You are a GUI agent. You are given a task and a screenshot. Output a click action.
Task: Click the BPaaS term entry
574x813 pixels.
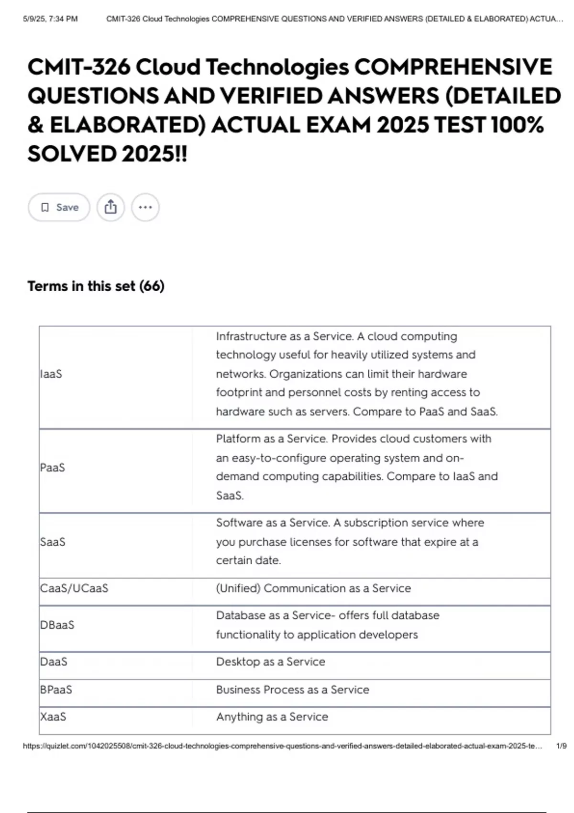(56, 689)
